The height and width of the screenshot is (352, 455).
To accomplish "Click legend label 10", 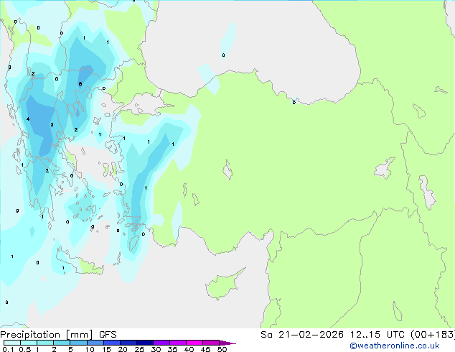I will 90,349.
